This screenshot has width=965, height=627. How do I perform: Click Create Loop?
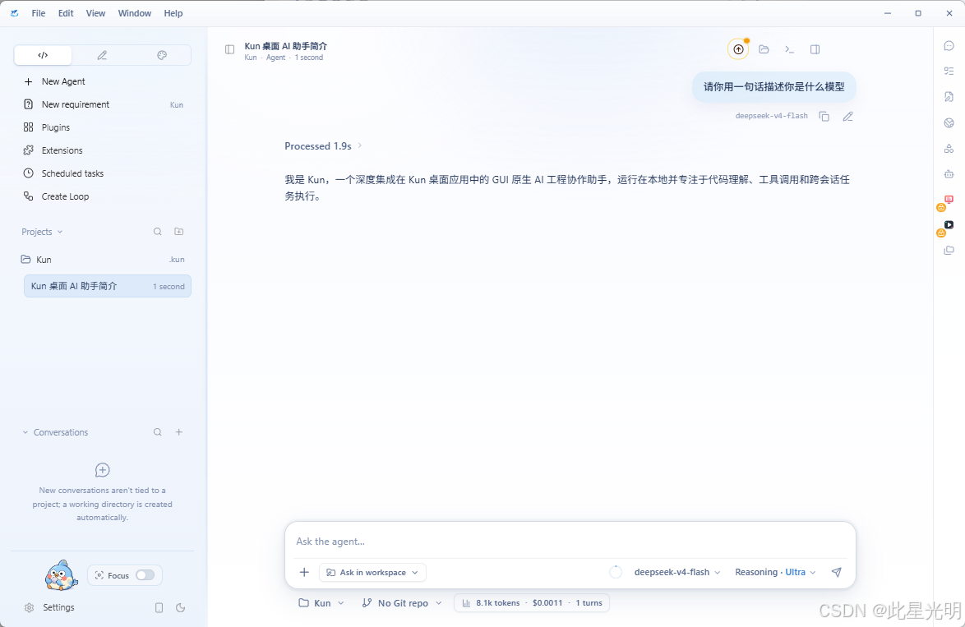103,196
